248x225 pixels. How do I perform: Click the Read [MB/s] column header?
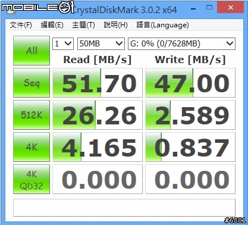click(98, 60)
